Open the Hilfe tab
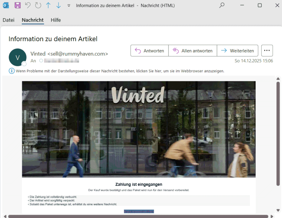Screen dimensions: 282x218 (x=56, y=20)
